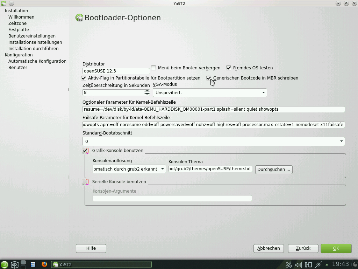Select 'Benutzereinstellungen' in the sidebar
The height and width of the screenshot is (269, 358).
pyautogui.click(x=32, y=36)
